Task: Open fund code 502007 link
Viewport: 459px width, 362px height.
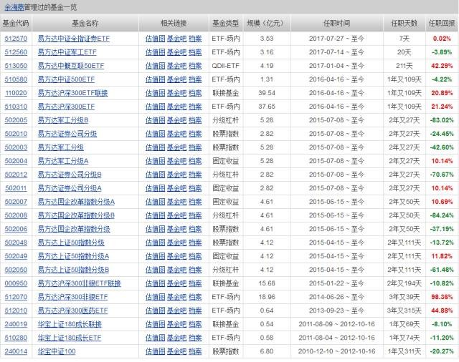Action: pos(16,202)
